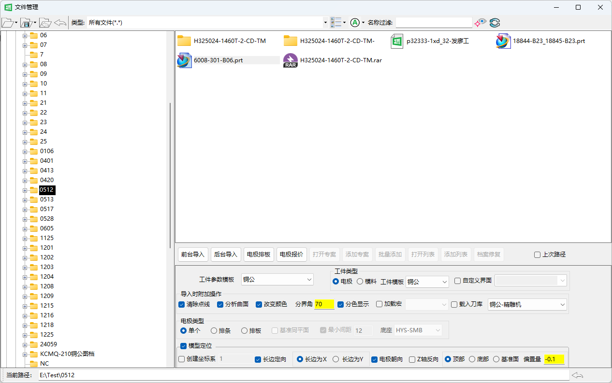The width and height of the screenshot is (612, 383).
Task: Click the 分界角 value field
Action: [x=324, y=304]
